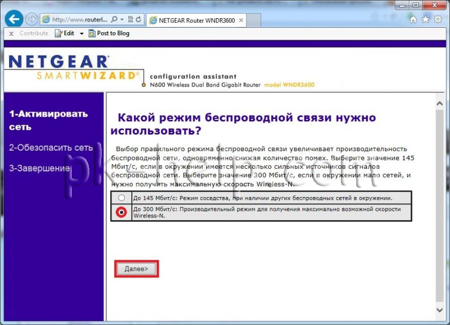The height and width of the screenshot is (325, 450).
Task: Expand the Edit dropdown arrow
Action: coord(81,33)
